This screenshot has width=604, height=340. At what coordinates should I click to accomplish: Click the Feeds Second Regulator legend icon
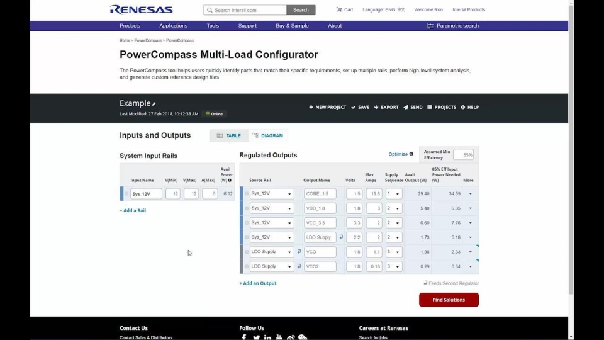click(426, 283)
